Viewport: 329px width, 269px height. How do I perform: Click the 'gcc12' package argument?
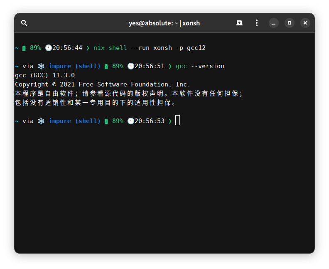coord(196,48)
